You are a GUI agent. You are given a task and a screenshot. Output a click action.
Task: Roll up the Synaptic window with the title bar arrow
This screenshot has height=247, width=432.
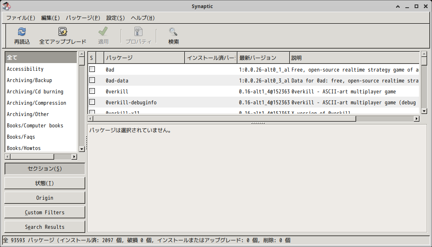[398, 6]
